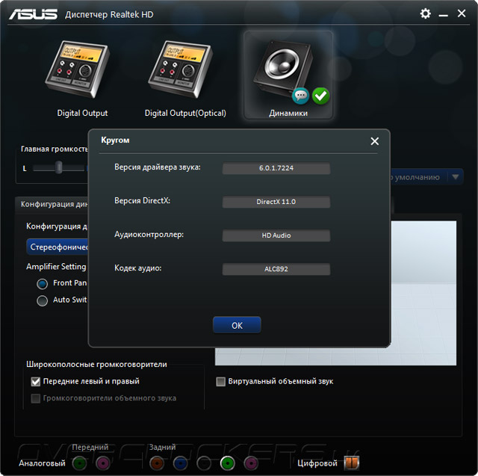Click the по умолчанию default device button
The height and width of the screenshot is (476, 478).
coord(419,177)
